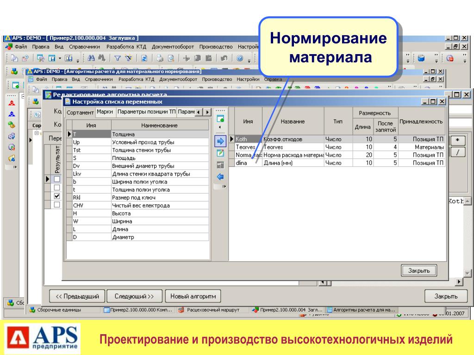
Task: Click the right-arrow add variable icon
Action: point(220,141)
